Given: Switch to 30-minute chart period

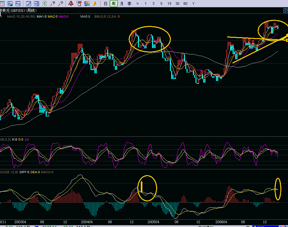Looking at the screenshot, I should click(x=177, y=4).
